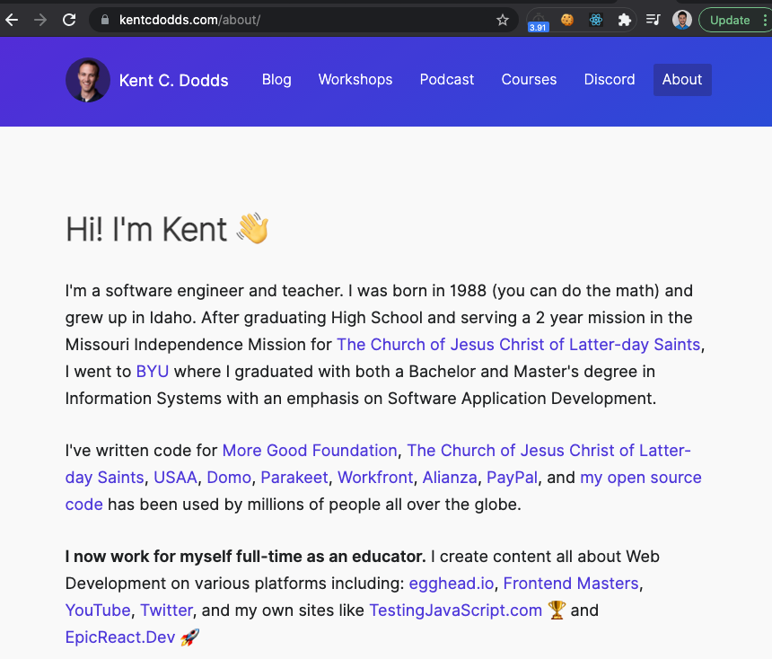Open the media controls queue icon
Image resolution: width=772 pixels, height=659 pixels.
pyautogui.click(x=654, y=20)
